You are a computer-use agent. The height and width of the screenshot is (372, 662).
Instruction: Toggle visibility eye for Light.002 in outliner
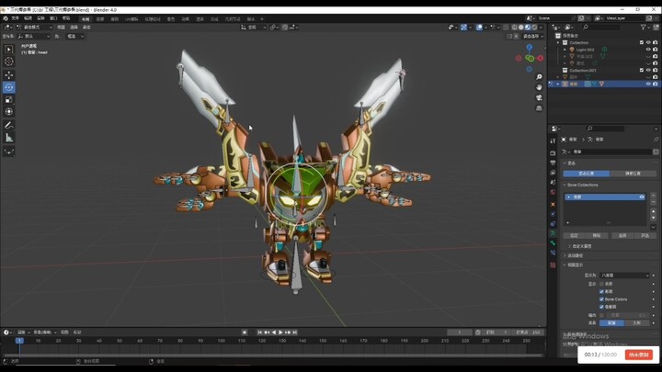click(x=648, y=50)
